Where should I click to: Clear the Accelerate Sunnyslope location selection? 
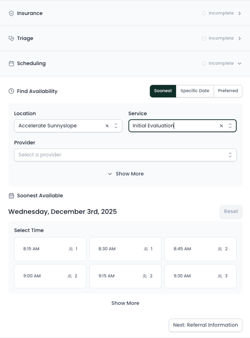pyautogui.click(x=107, y=126)
